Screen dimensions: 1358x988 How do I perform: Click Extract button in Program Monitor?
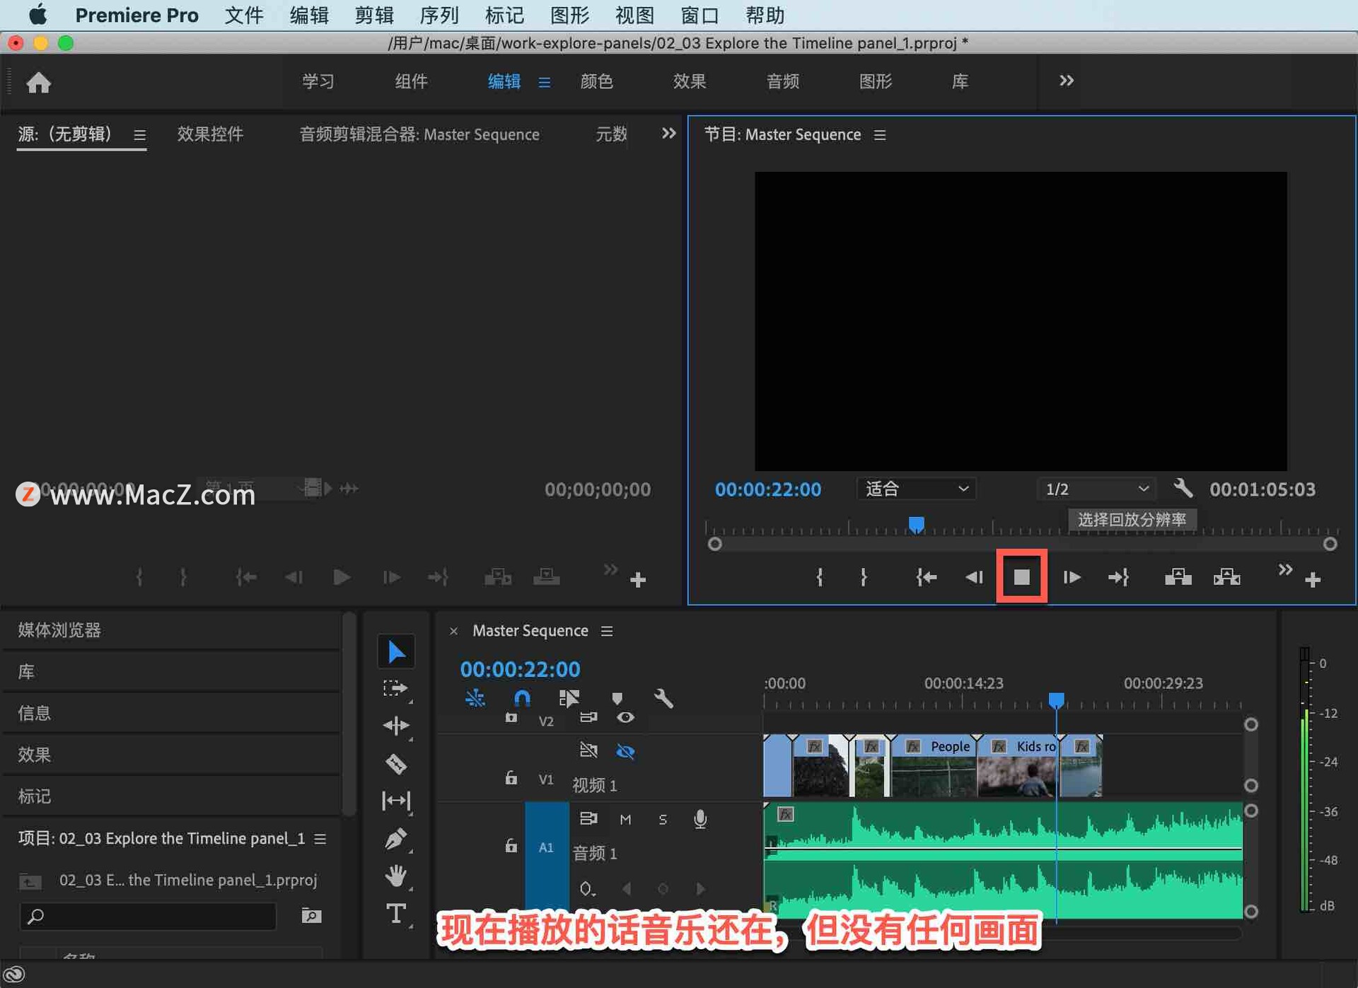point(1227,577)
